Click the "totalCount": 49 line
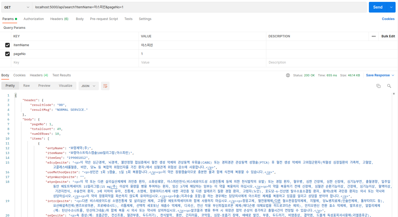Viewport: 398px width, 217px height. 46,129
